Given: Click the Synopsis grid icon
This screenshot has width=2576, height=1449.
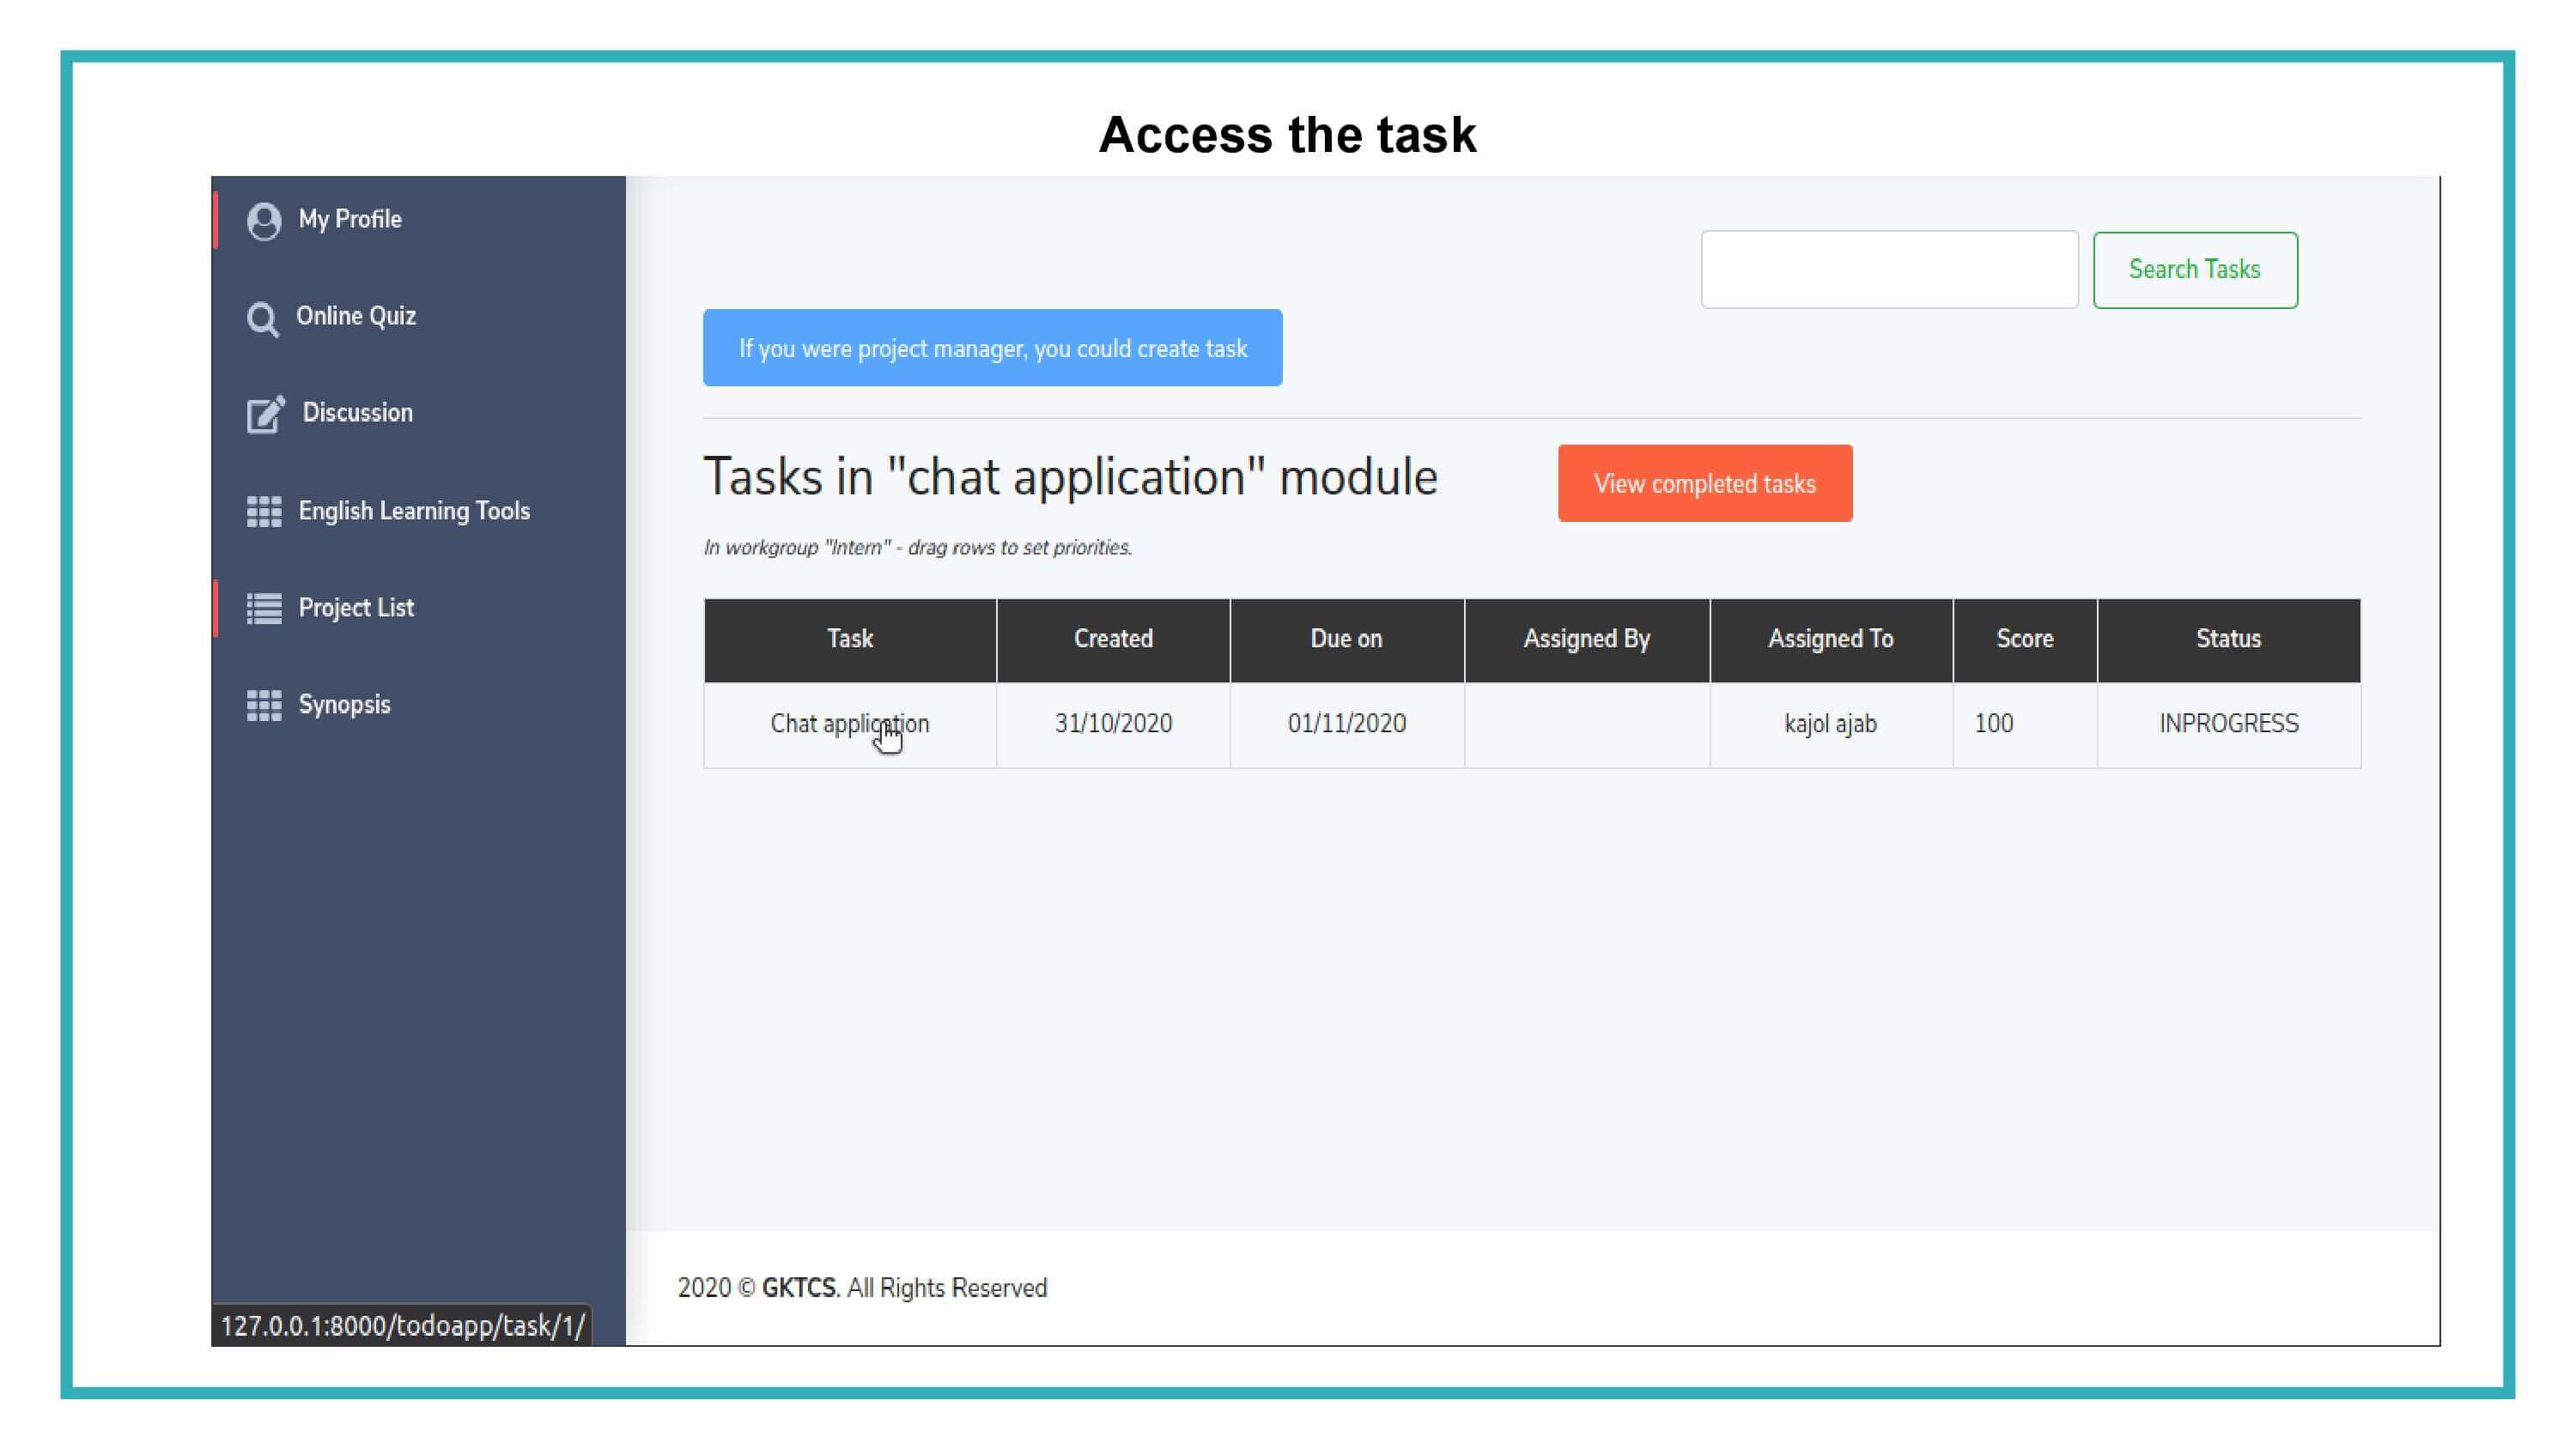Looking at the screenshot, I should click(264, 705).
